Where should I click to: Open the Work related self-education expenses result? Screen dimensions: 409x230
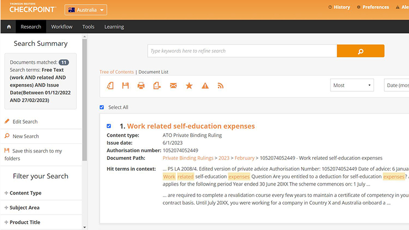point(191,126)
